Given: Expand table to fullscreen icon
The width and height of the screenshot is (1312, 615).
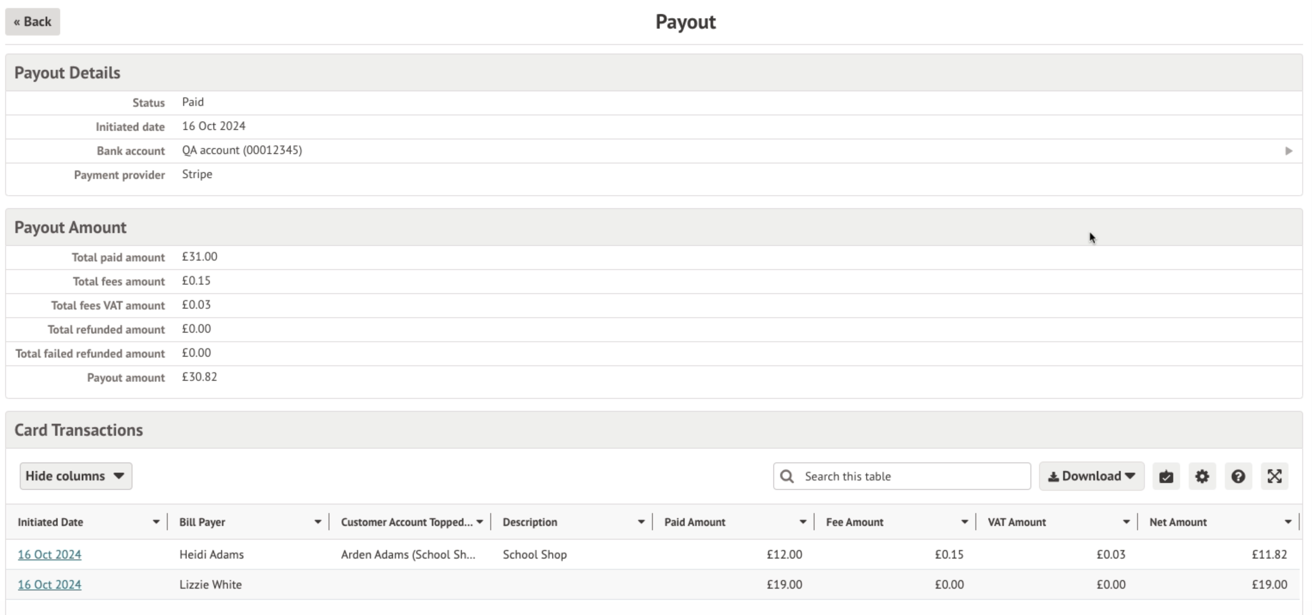Looking at the screenshot, I should 1274,476.
